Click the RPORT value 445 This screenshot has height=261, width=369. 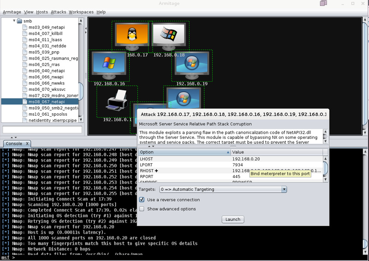click(236, 177)
